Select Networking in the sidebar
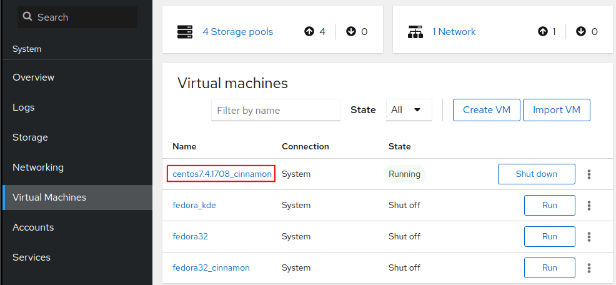The height and width of the screenshot is (285, 616). click(38, 167)
